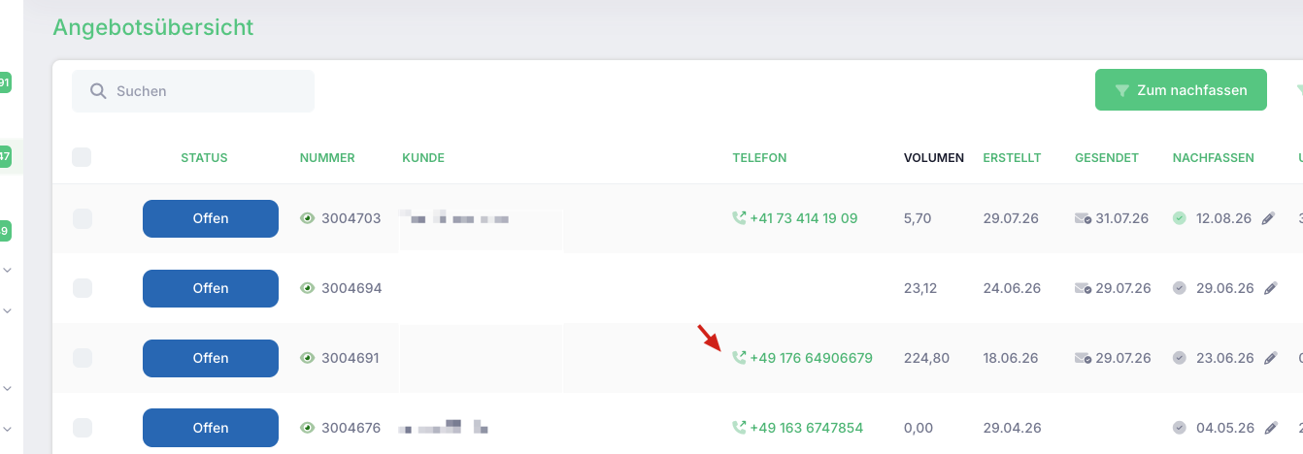Screen dimensions: 1303x454
Task: Sort table by Volumen column header
Action: 934,158
